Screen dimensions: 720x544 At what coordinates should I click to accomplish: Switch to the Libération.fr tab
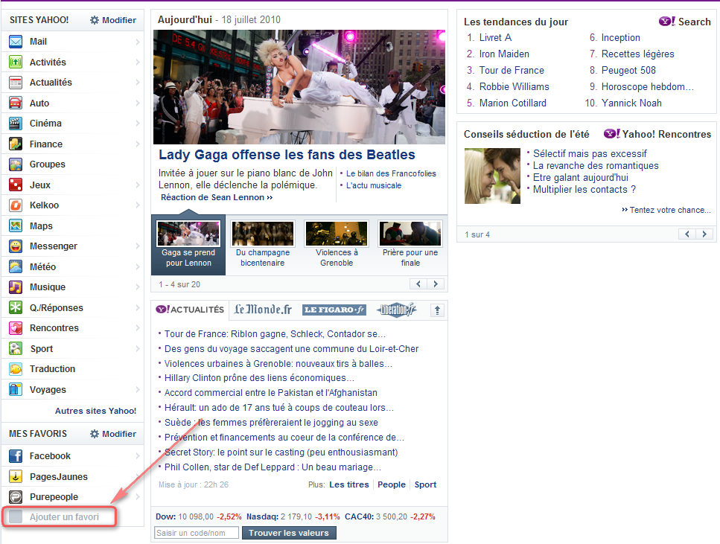coord(396,310)
